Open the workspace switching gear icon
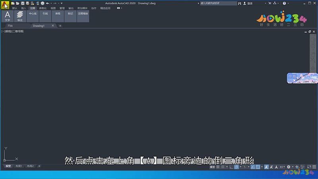Image resolution: width=318 pixels, height=179 pixels. [x=289, y=167]
